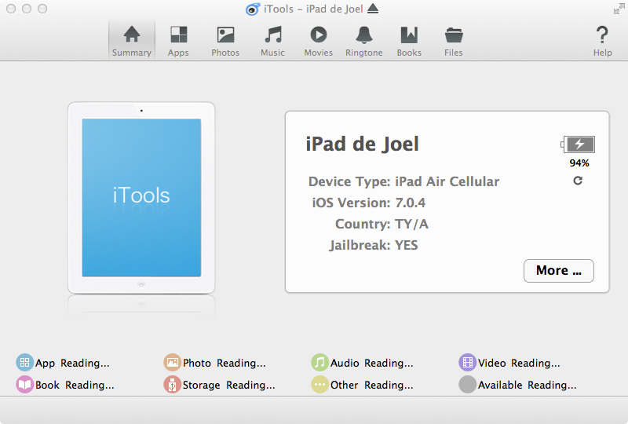The image size is (628, 424).
Task: Open the Movies play icon
Action: (x=319, y=35)
